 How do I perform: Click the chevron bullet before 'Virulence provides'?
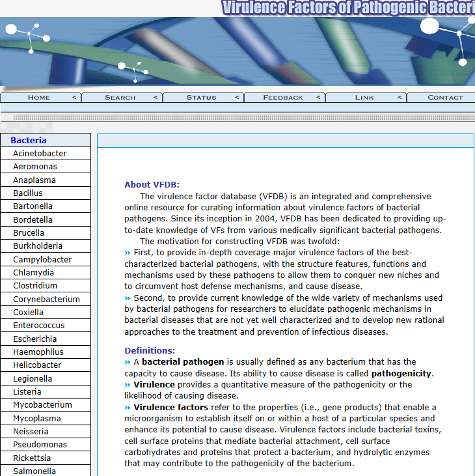coord(128,385)
